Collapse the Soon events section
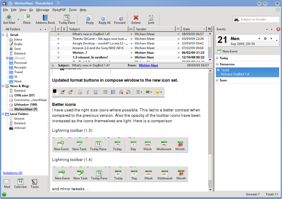The height and width of the screenshot is (199, 282). [217, 80]
